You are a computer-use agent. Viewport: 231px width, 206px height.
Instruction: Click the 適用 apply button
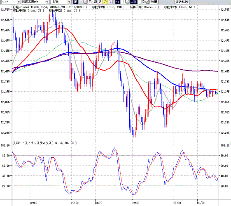tap(154, 2)
